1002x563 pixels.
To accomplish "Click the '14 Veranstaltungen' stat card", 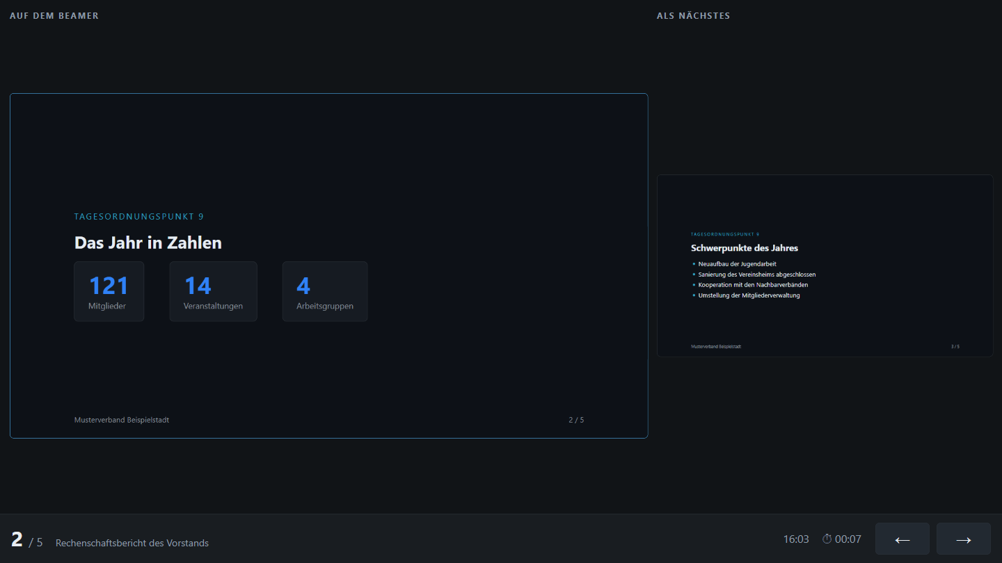I will pyautogui.click(x=213, y=291).
